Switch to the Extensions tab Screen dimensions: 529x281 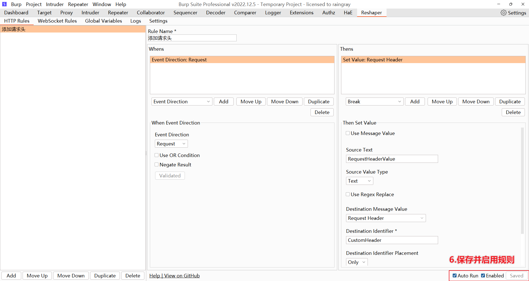pos(301,13)
